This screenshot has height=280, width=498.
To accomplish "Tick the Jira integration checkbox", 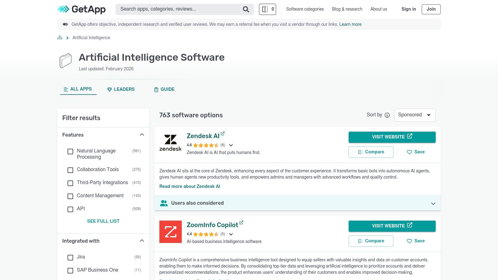I will (70, 257).
